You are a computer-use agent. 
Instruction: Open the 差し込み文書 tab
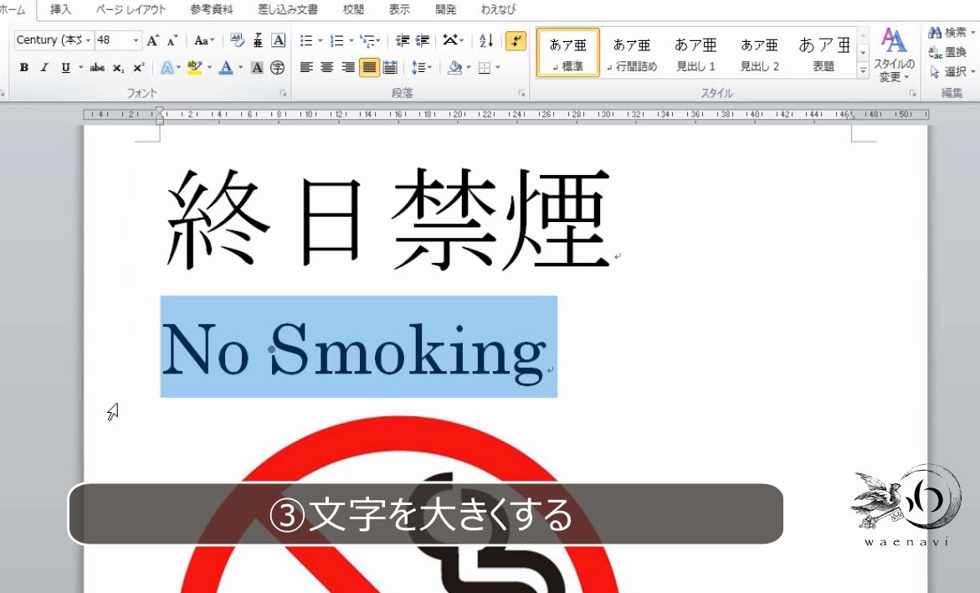[x=288, y=10]
